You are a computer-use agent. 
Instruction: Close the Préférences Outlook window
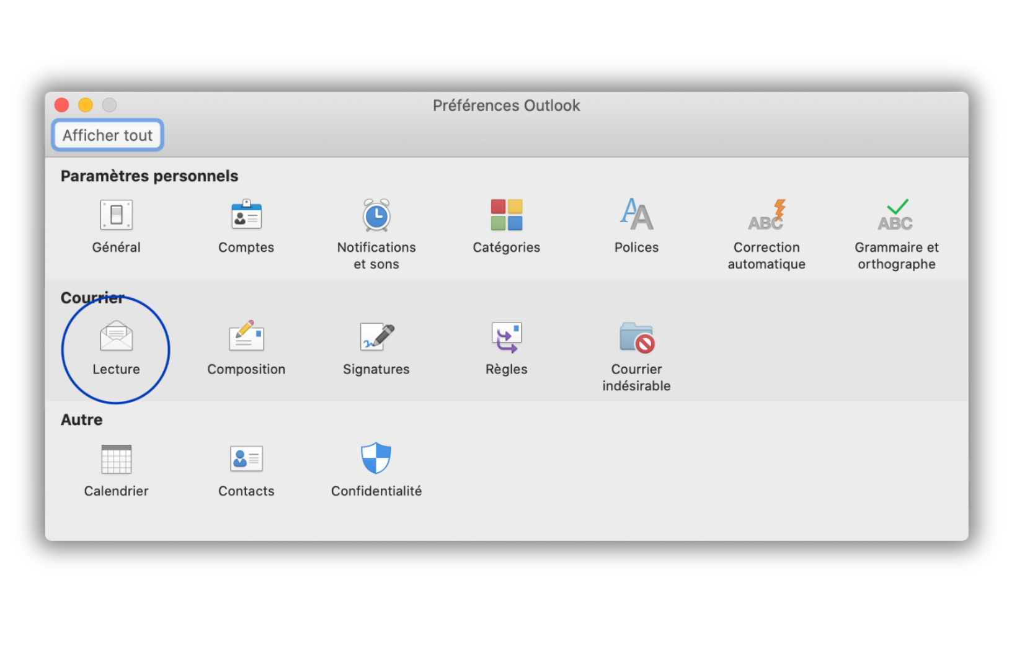point(61,105)
